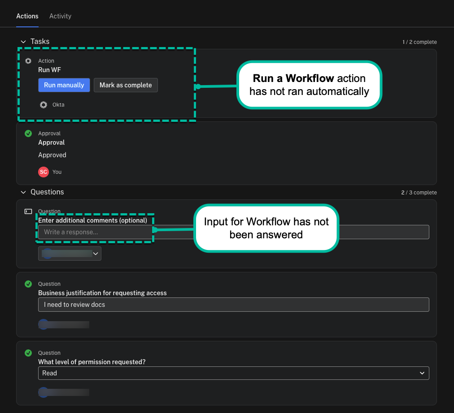This screenshot has height=413, width=454.
Task: Click the Action spinner icon beside Run WF
Action: (28, 60)
